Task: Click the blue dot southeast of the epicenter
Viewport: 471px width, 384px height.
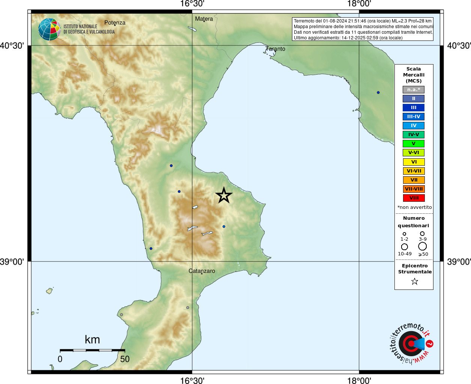Action: (x=224, y=226)
